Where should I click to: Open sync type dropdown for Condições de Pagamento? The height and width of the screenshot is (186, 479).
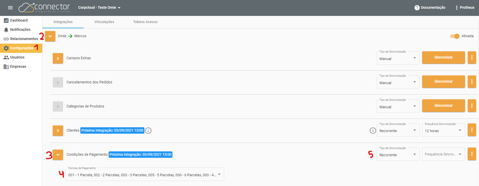click(398, 154)
